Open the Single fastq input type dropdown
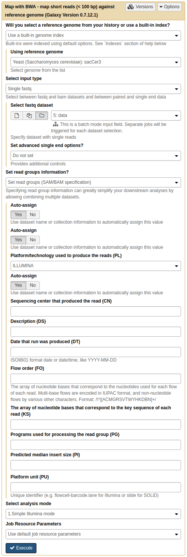This screenshot has width=187, height=557. point(93,89)
